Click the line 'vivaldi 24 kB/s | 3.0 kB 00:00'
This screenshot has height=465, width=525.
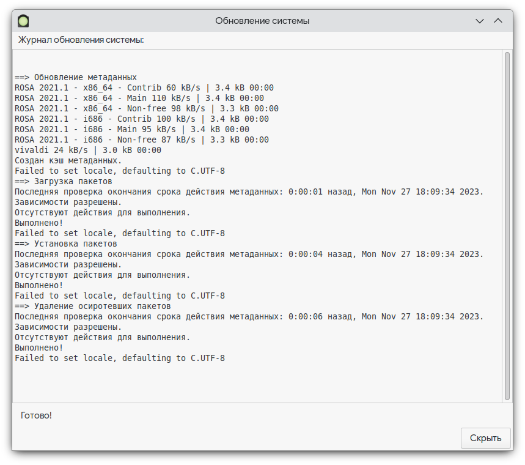pyautogui.click(x=88, y=150)
